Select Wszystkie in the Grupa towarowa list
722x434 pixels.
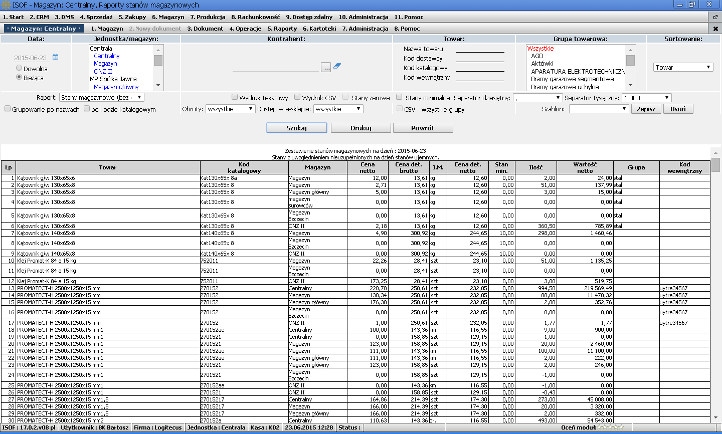(x=540, y=48)
